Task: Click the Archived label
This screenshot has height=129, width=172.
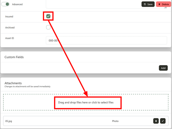Action: click(10, 28)
